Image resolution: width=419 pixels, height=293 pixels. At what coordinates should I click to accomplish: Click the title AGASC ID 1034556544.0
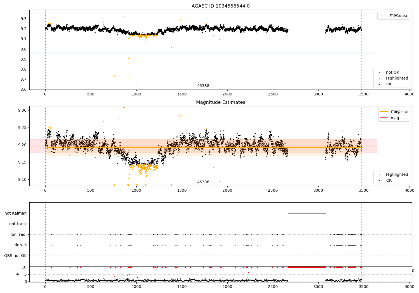click(220, 6)
